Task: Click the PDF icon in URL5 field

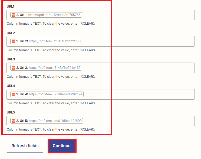Action: 13,121
